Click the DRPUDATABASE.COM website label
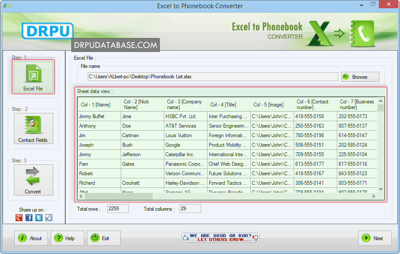This screenshot has height=254, width=400. (x=115, y=45)
